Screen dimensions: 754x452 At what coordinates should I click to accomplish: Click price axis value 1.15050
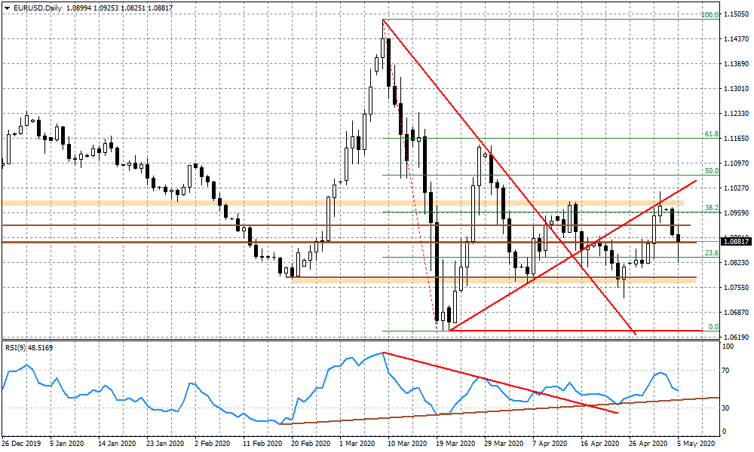(736, 14)
